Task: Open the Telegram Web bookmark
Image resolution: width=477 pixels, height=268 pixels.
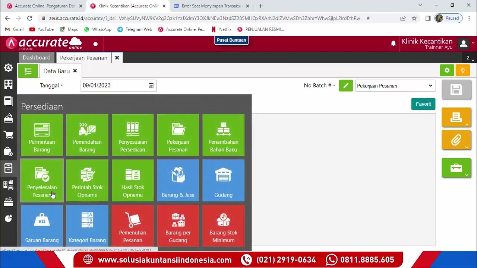Action: click(135, 29)
